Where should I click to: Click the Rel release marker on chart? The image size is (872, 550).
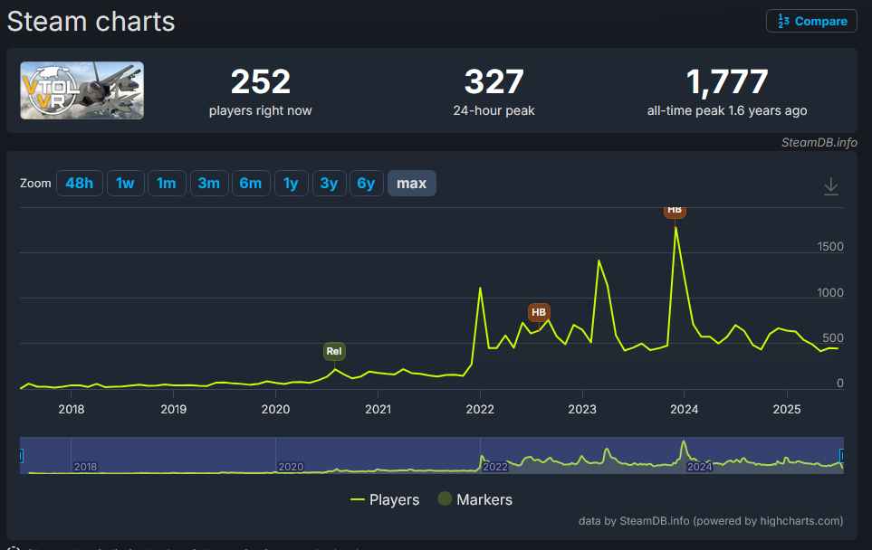coord(334,351)
